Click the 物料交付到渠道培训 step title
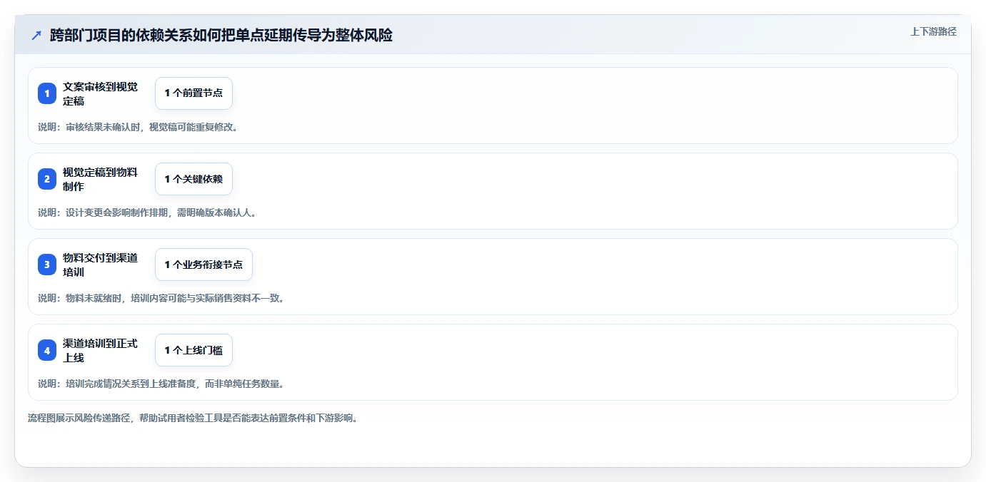The image size is (986, 482). 101,265
